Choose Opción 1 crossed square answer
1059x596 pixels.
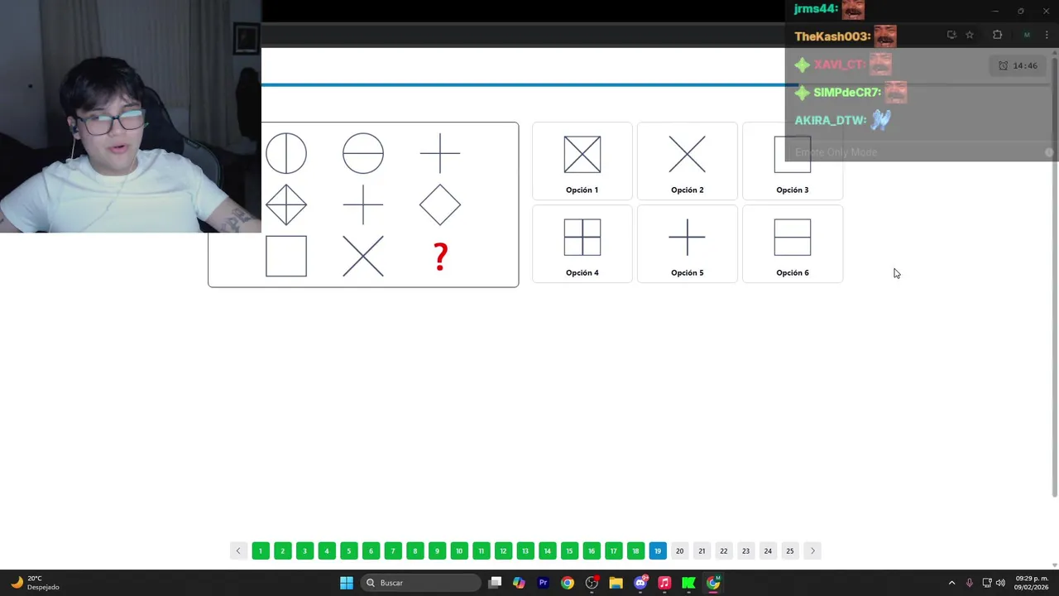pos(582,161)
